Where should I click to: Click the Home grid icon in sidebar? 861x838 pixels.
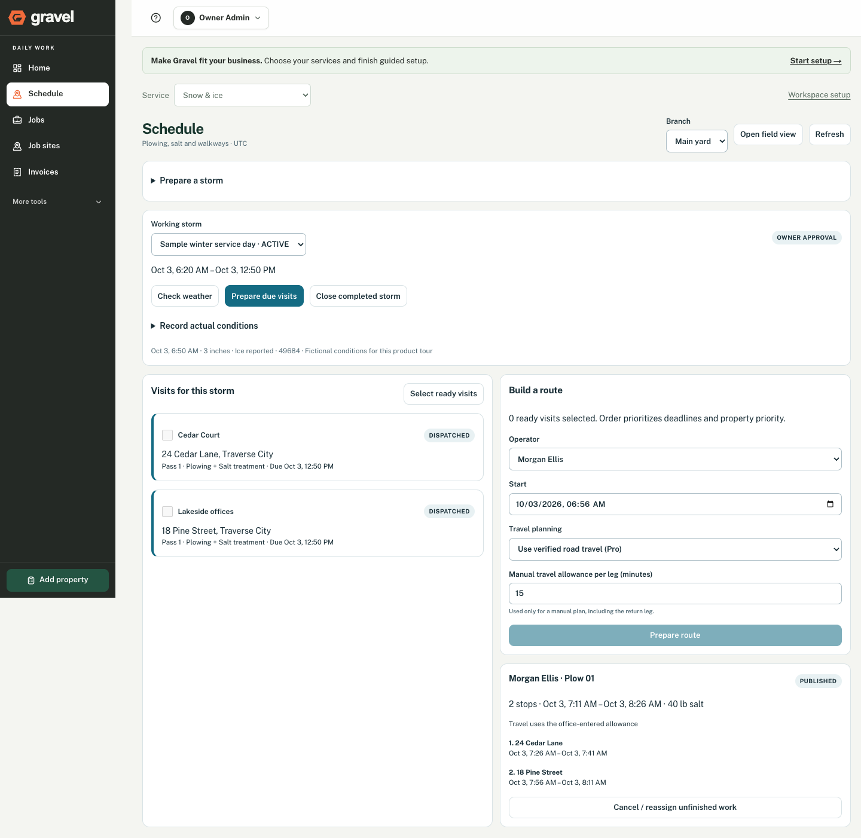point(17,68)
